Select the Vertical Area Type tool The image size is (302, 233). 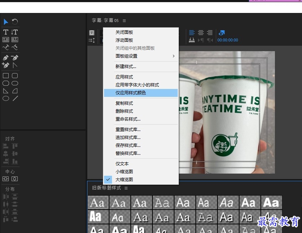pos(15,40)
